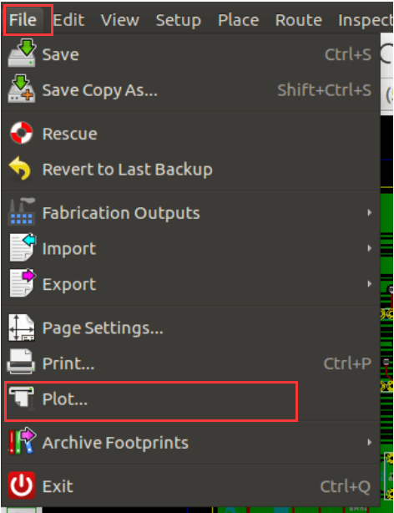Open the Route menu
The image size is (394, 513).
(299, 20)
